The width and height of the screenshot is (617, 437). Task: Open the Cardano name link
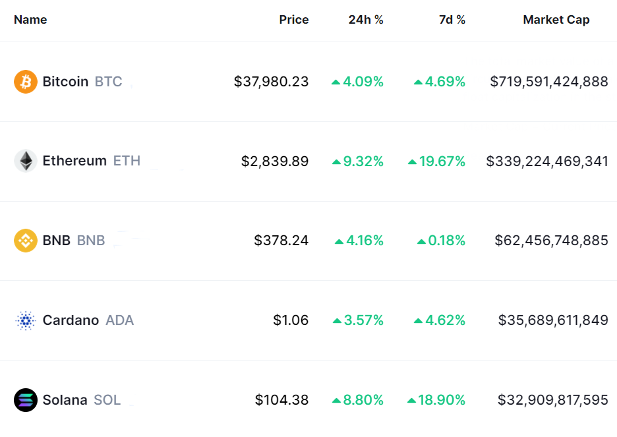[x=71, y=320]
